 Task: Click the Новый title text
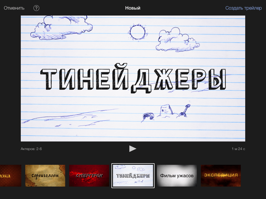point(133,8)
